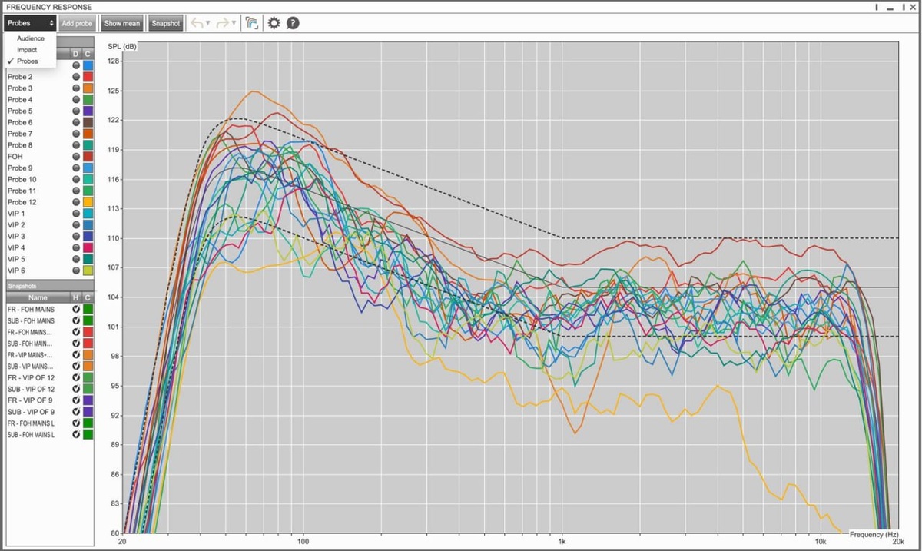Click the Show mean button
922x551 pixels.
click(x=121, y=23)
